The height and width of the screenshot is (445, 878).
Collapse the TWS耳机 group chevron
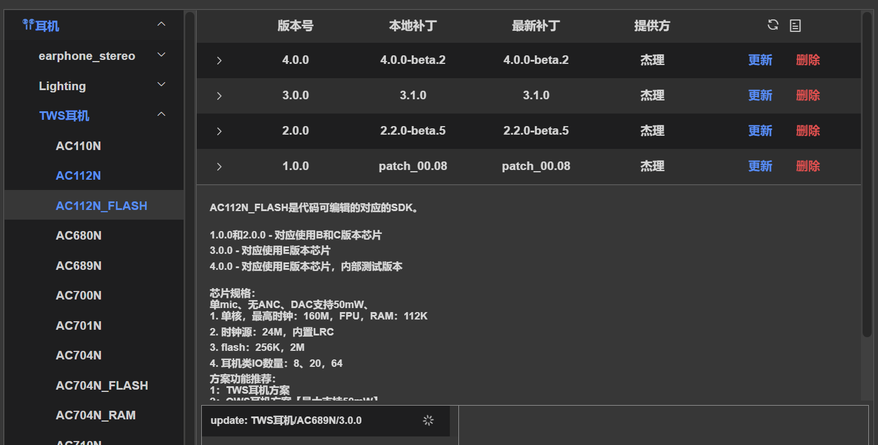pos(161,114)
